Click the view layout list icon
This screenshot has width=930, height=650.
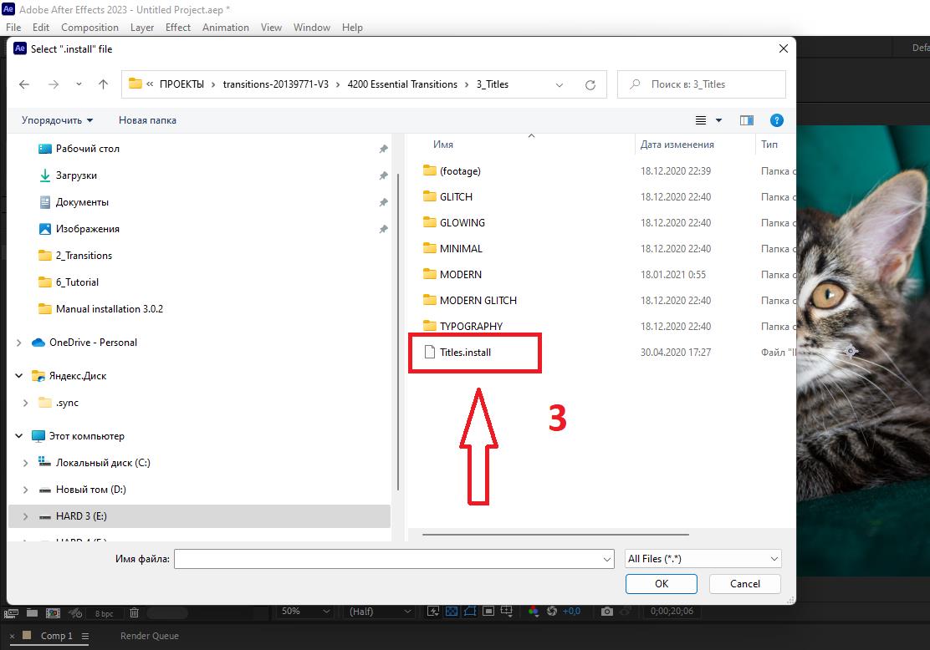tap(701, 120)
